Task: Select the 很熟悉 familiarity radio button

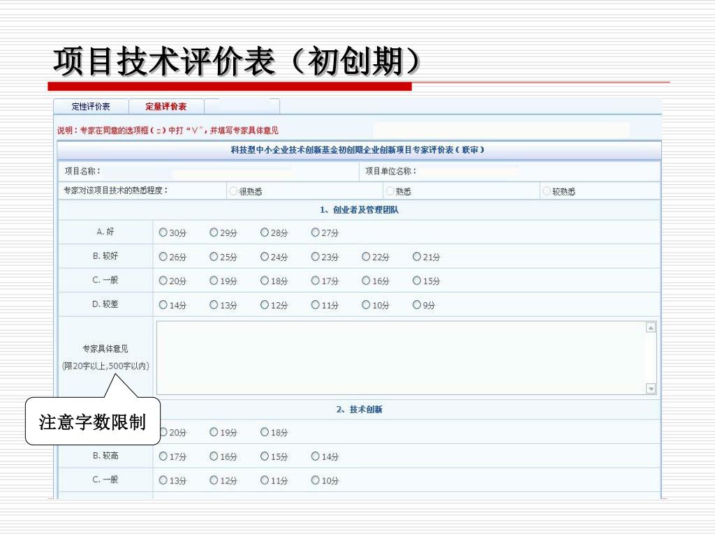Action: (x=233, y=191)
